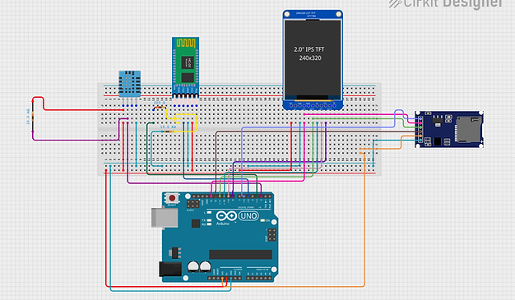Select the standalone resistor left of breadboard
This screenshot has width=515, height=300.
(33, 117)
